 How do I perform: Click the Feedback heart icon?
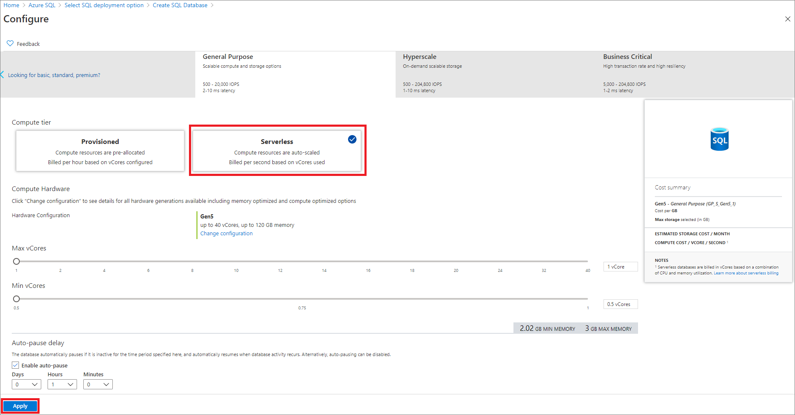[10, 43]
